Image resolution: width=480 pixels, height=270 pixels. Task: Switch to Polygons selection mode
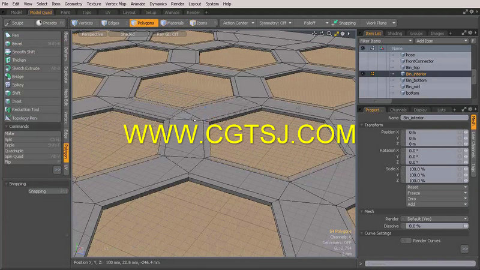pyautogui.click(x=143, y=23)
